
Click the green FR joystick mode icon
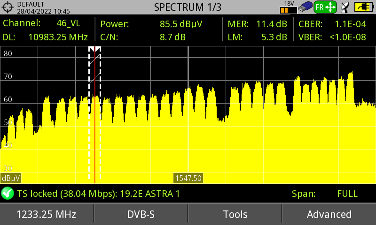[x=325, y=7]
